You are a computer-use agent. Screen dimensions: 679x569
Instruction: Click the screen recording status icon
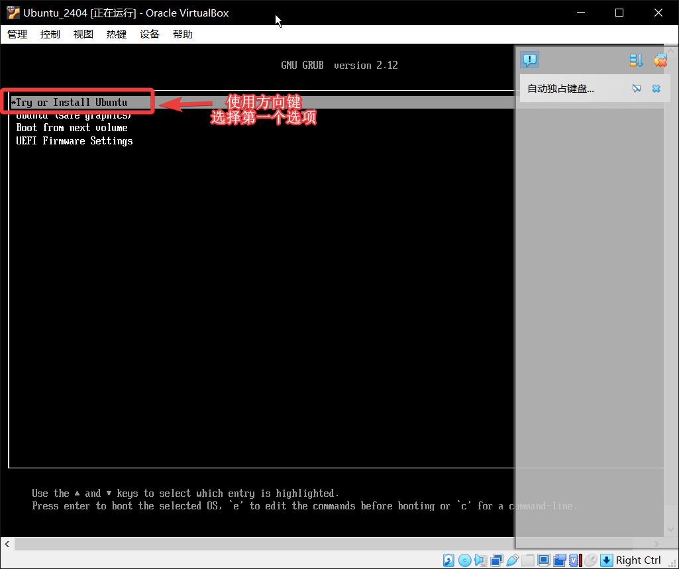[560, 560]
